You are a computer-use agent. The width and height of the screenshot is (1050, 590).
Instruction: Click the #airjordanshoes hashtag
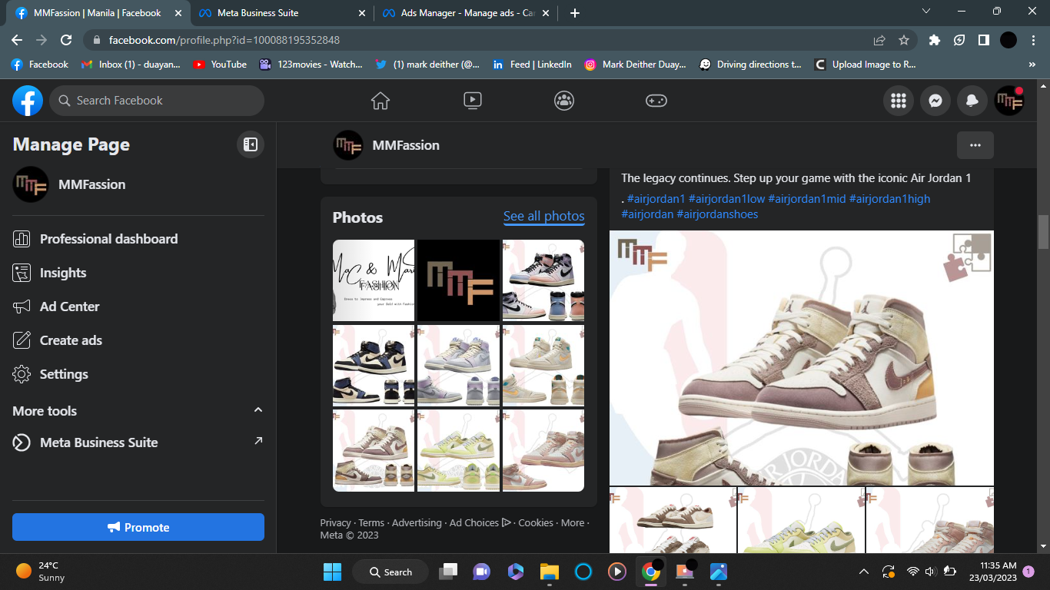(717, 214)
